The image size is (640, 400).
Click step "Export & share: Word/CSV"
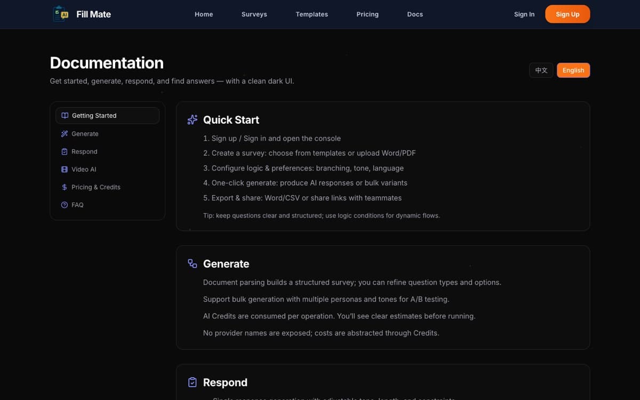coord(302,198)
